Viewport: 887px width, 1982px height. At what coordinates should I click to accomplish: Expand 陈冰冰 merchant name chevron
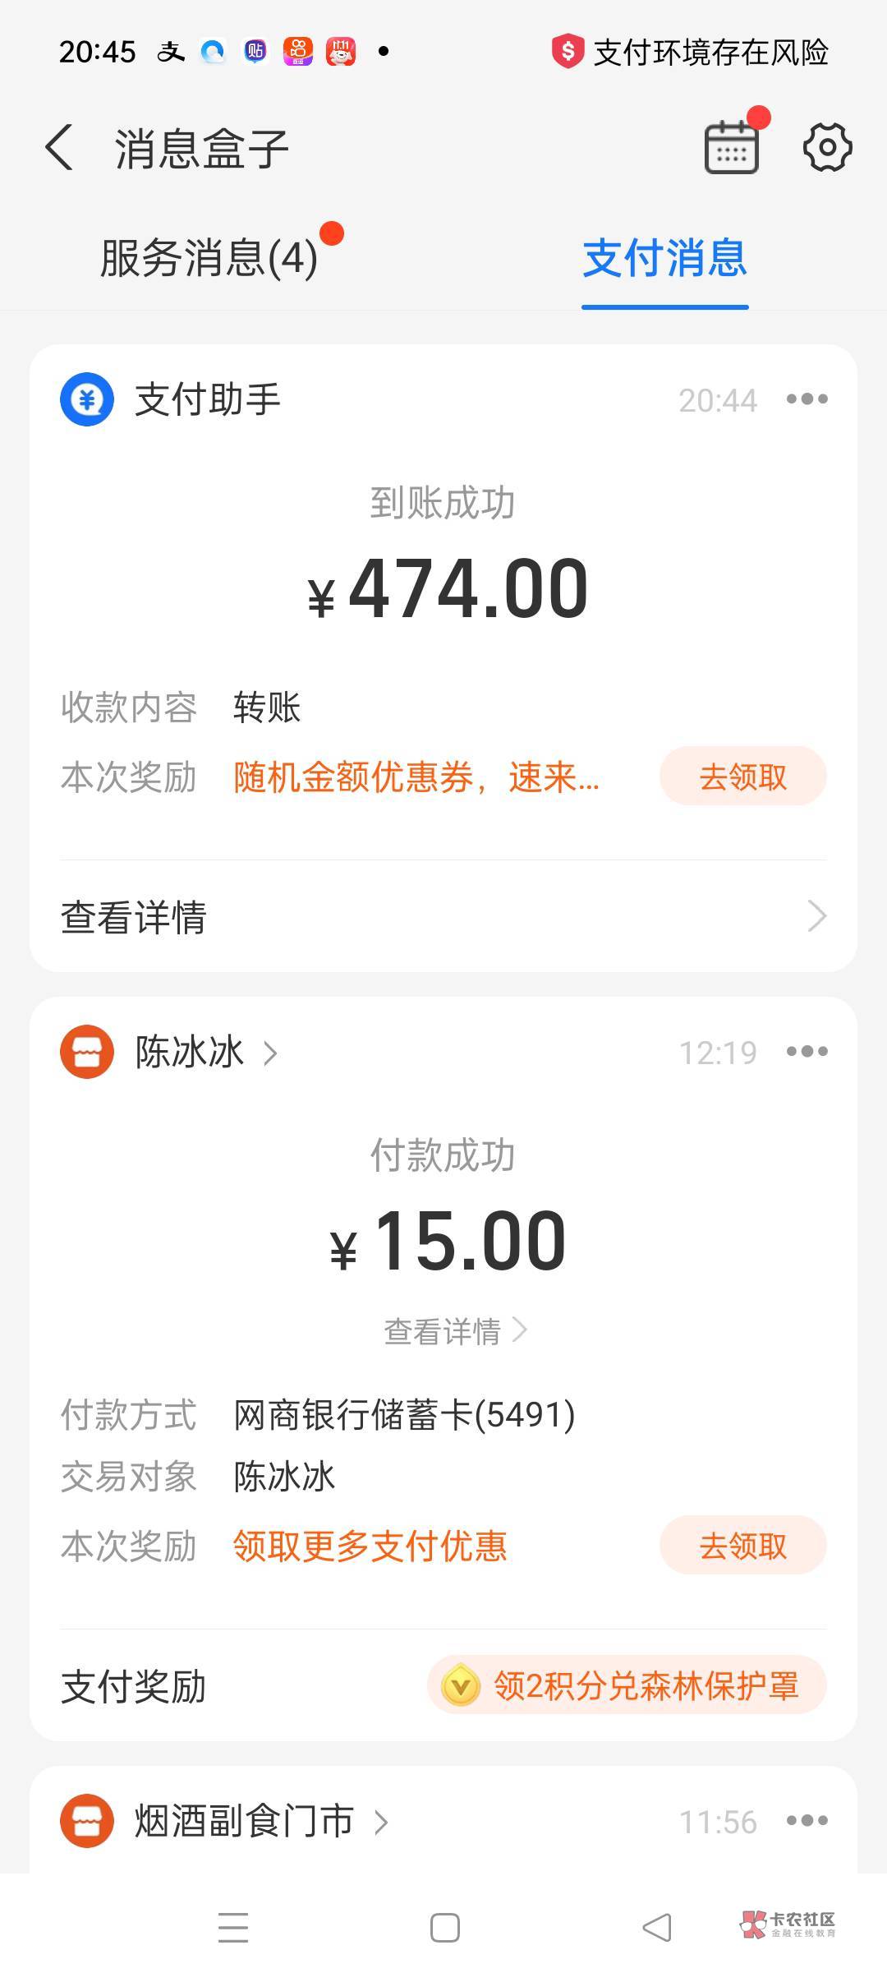point(269,1053)
